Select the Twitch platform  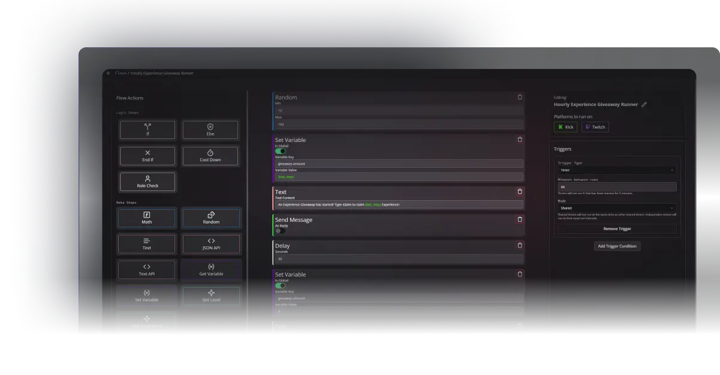595,126
